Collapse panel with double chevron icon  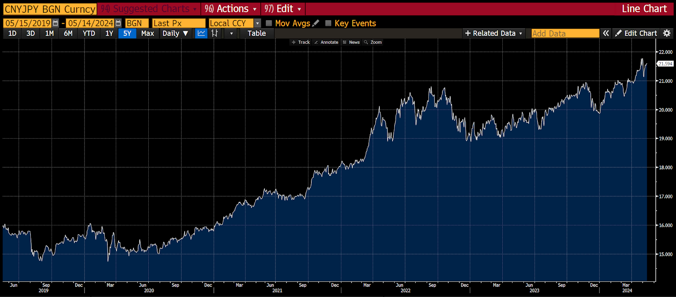pos(606,33)
